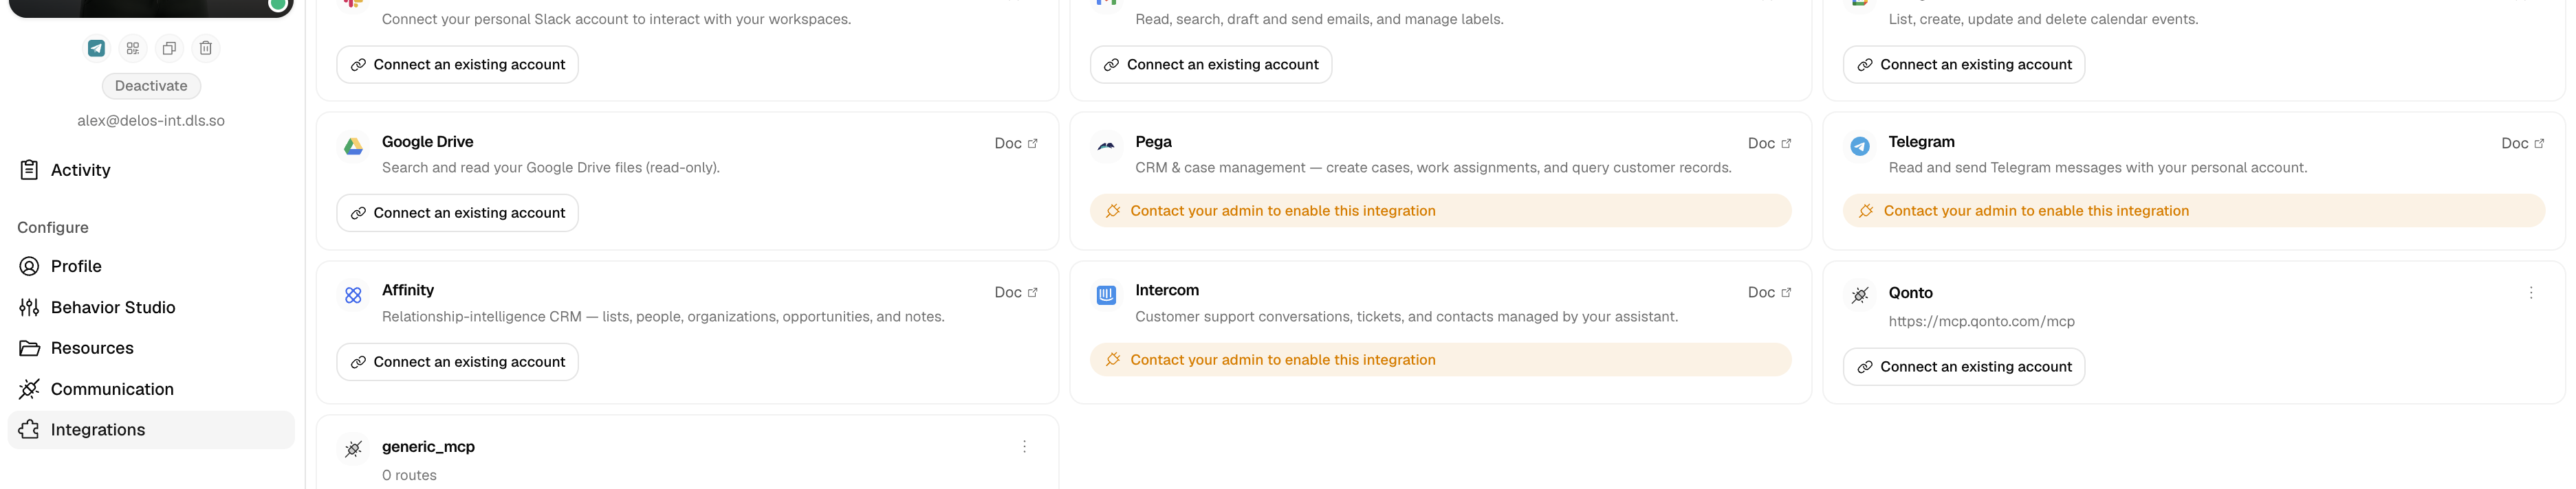Click the generic_mcp card title
This screenshot has width=2576, height=489.
(428, 447)
